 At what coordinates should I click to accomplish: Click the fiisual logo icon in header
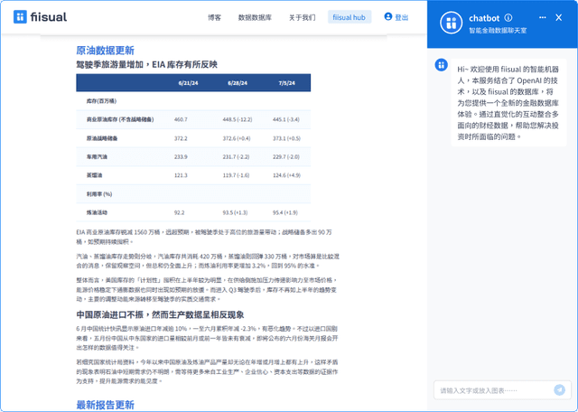[20, 17]
